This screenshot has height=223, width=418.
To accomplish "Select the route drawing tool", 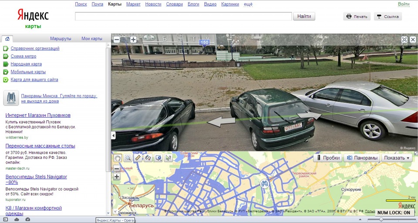I will (148, 158).
